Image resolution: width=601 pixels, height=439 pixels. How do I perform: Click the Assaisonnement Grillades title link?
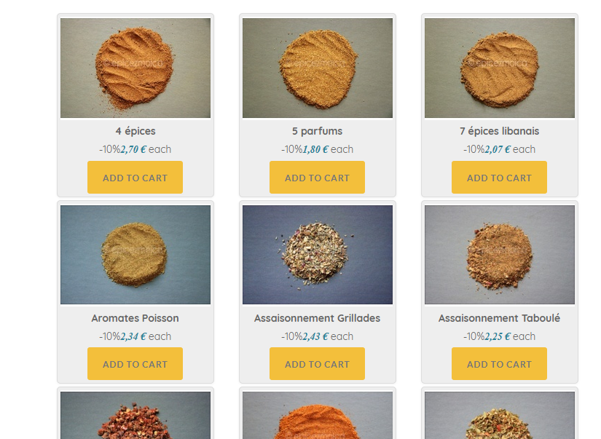click(x=318, y=318)
